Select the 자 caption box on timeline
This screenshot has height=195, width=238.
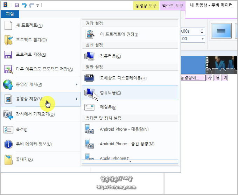[209, 78]
